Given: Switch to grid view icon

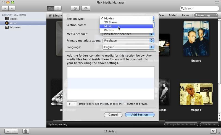Looking at the screenshot, I should (51, 9).
